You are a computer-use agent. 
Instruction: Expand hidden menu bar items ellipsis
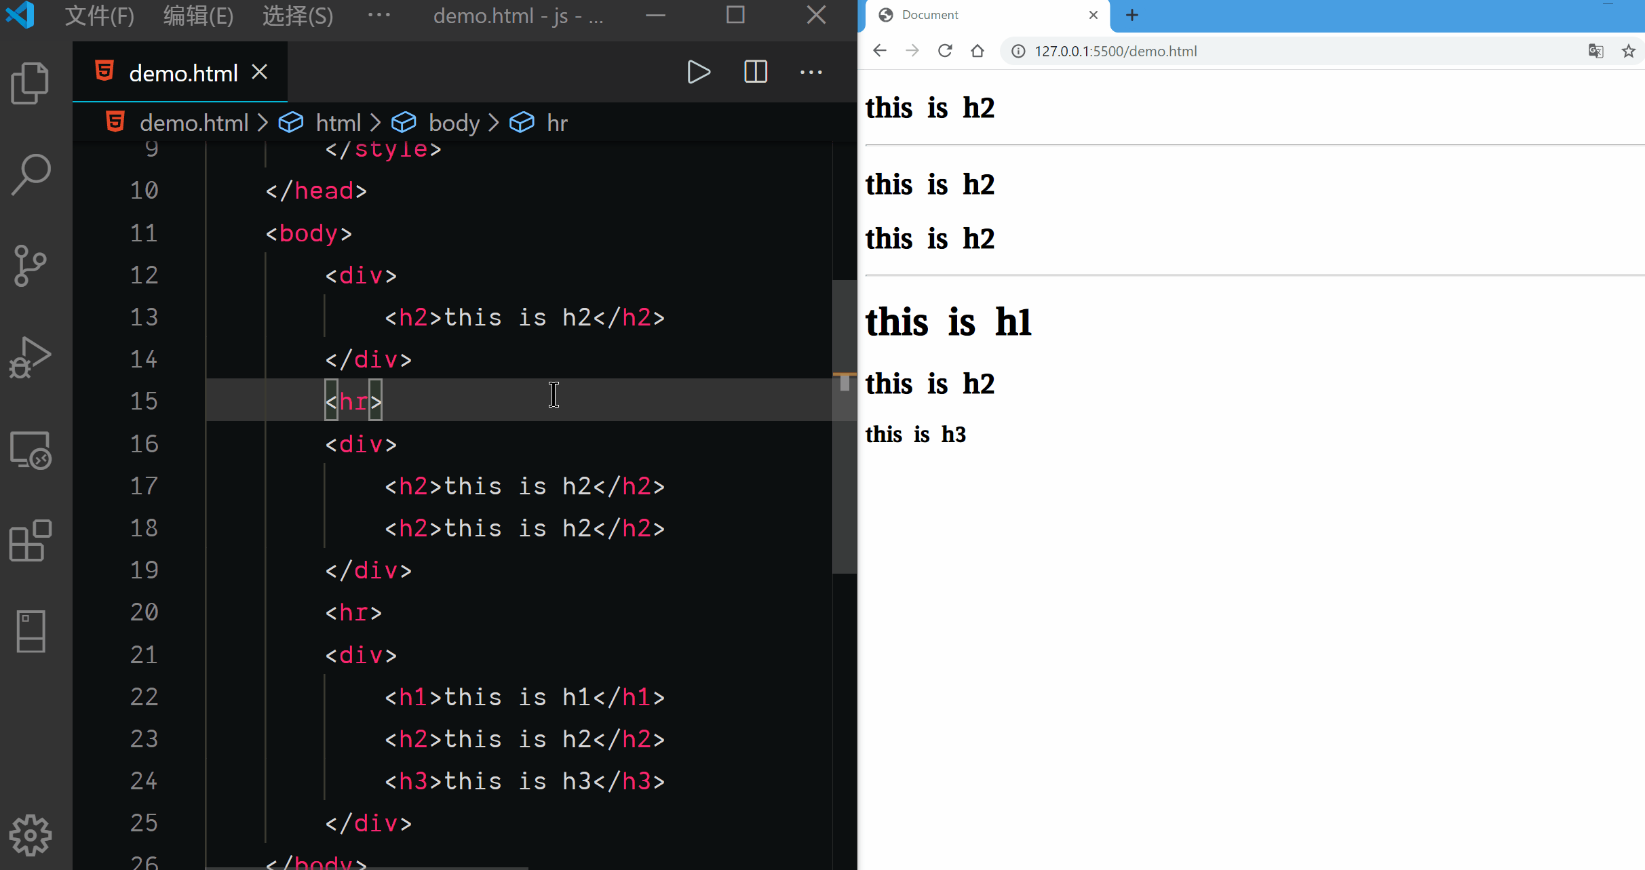pos(379,15)
